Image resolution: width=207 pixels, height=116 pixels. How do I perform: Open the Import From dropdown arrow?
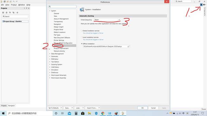click(99, 108)
